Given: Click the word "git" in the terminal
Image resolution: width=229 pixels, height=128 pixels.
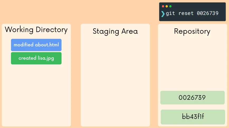Looking at the screenshot, I should (170, 13).
